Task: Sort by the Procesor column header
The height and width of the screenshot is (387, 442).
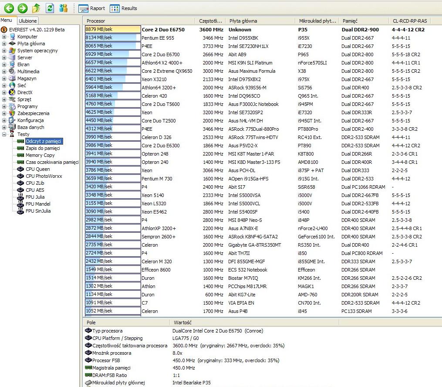Action: coord(138,21)
